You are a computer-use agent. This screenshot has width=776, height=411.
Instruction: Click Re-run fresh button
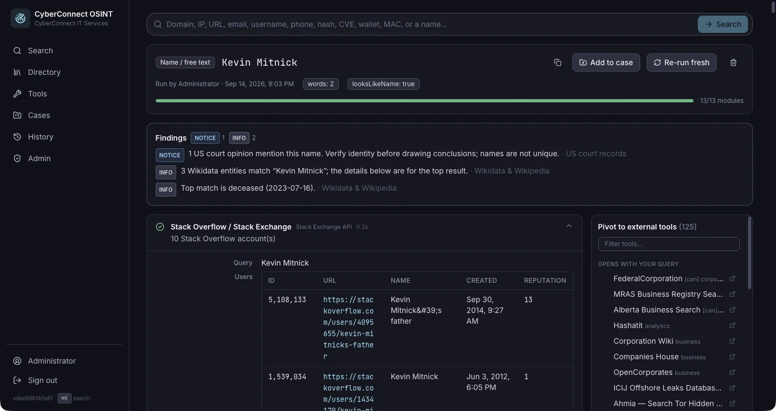point(682,62)
